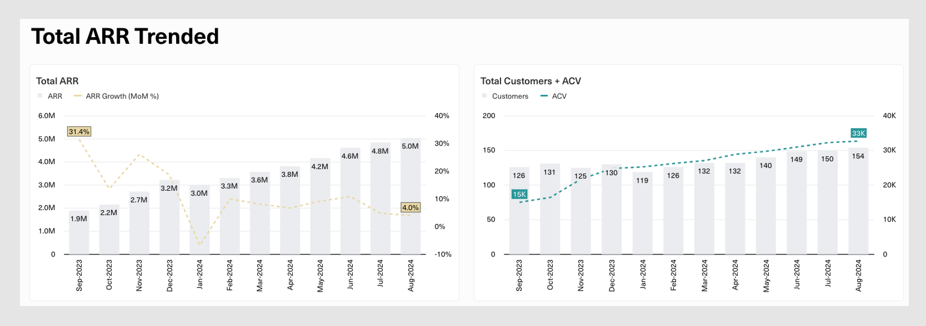Toggle the ACV series visibility in legend
The width and height of the screenshot is (926, 326).
(559, 96)
